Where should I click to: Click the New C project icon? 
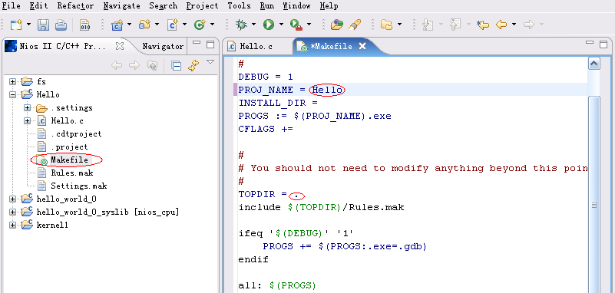click(117, 25)
